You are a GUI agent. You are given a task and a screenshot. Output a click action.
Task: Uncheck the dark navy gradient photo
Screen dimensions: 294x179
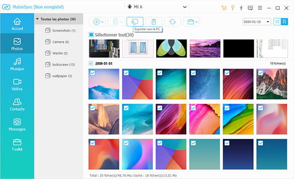point(227,143)
